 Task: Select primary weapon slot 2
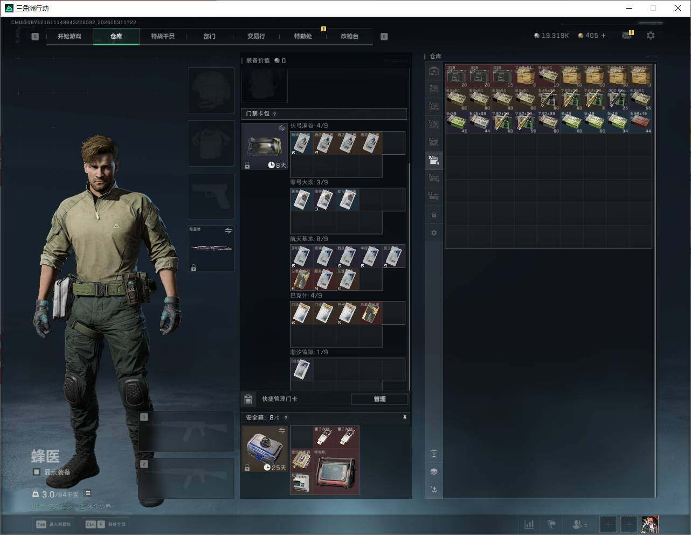(186, 478)
